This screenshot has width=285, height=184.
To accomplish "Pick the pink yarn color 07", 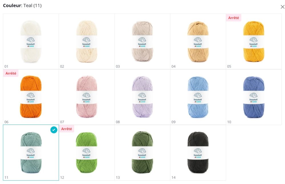I will coord(87,97).
